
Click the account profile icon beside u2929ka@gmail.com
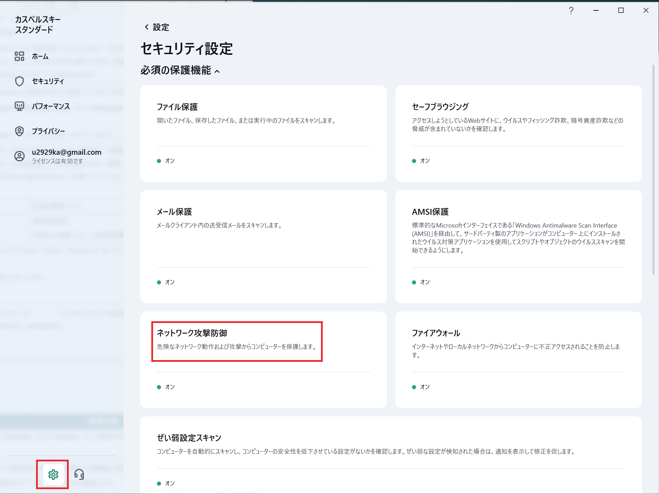coord(19,156)
